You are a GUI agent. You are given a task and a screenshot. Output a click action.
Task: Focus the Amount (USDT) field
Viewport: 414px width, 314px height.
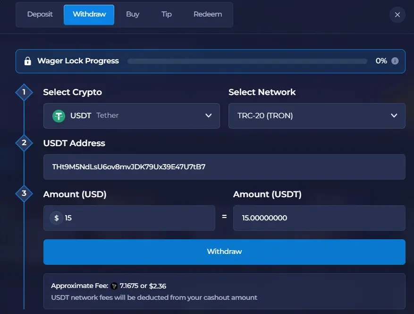319,218
